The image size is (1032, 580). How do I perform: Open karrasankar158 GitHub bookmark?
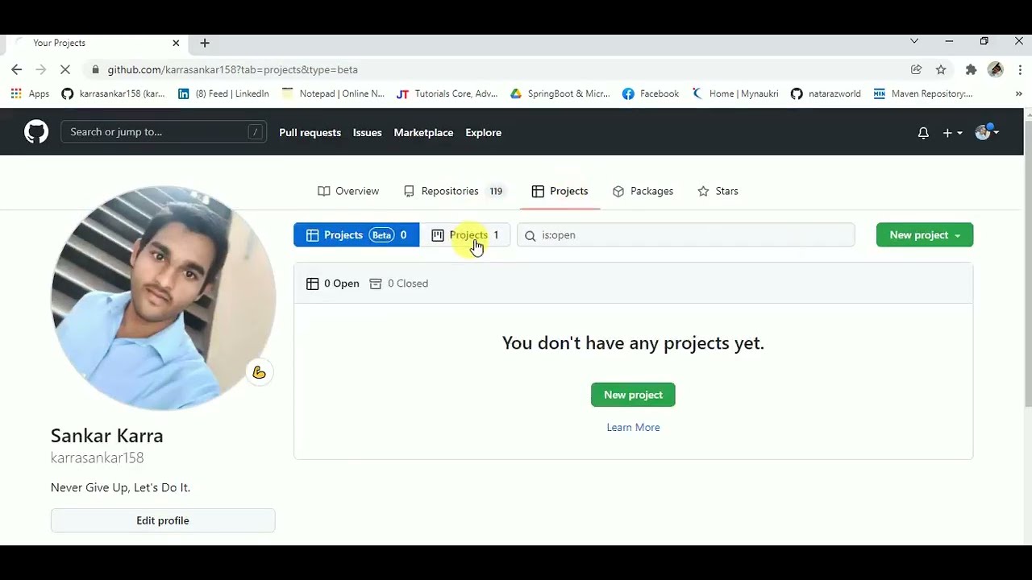tap(113, 93)
